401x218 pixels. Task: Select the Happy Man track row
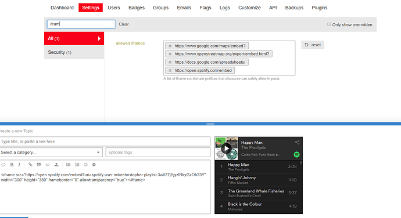pos(257,167)
